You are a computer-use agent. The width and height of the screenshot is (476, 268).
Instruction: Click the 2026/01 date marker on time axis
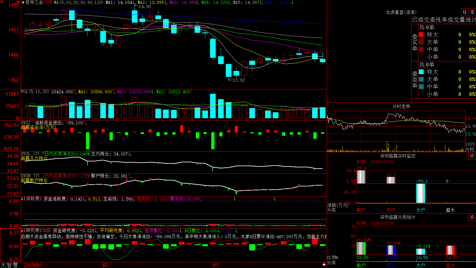(33, 265)
